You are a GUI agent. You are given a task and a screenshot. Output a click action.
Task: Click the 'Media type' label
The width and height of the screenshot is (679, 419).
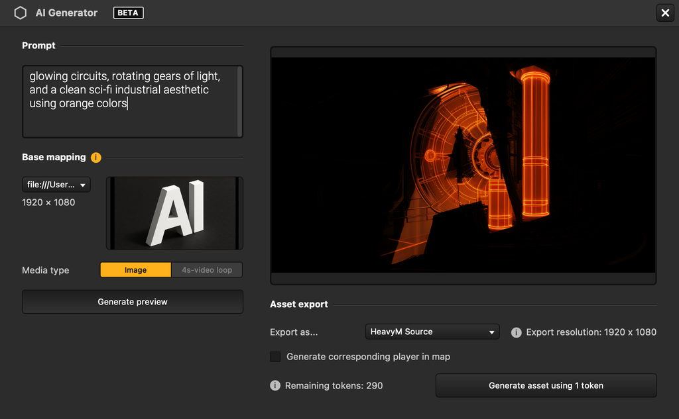pos(46,270)
